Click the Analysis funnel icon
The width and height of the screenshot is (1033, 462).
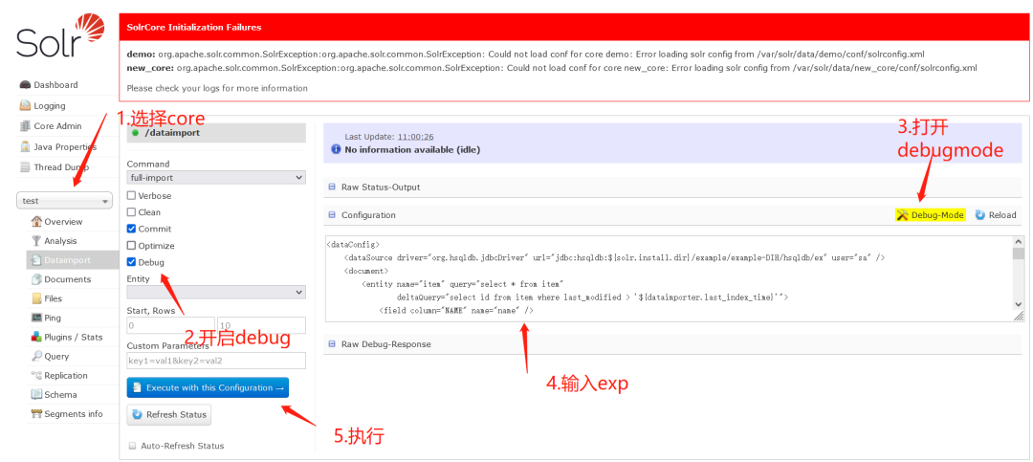tap(37, 240)
